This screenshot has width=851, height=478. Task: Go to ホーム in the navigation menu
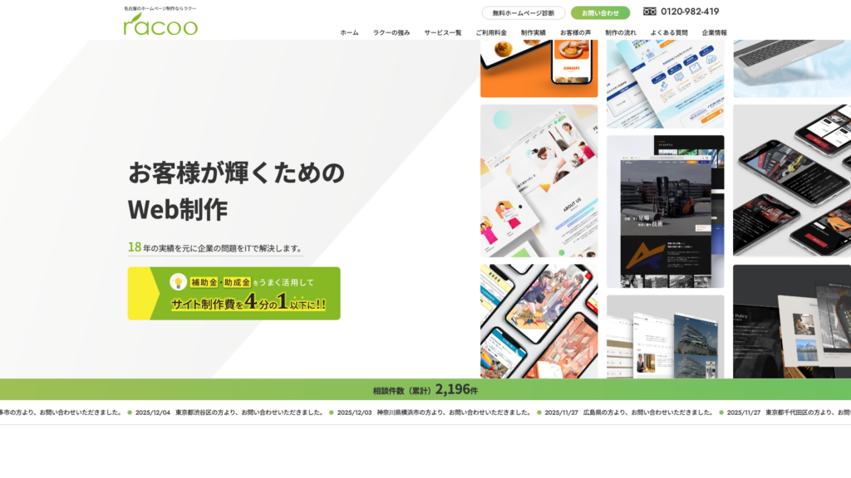point(349,32)
